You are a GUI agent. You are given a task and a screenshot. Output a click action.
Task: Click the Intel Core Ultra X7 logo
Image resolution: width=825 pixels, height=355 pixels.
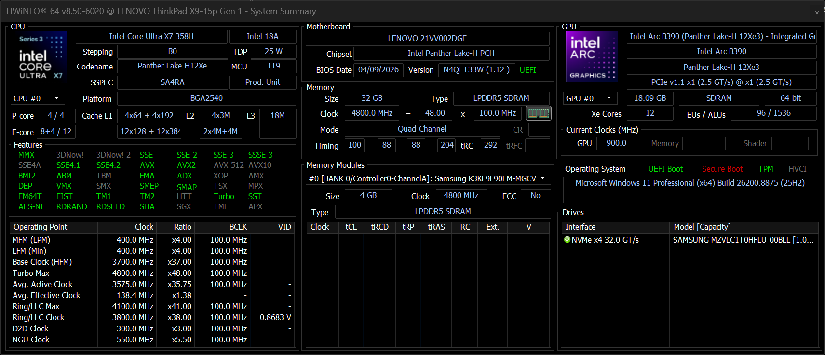[x=41, y=56]
